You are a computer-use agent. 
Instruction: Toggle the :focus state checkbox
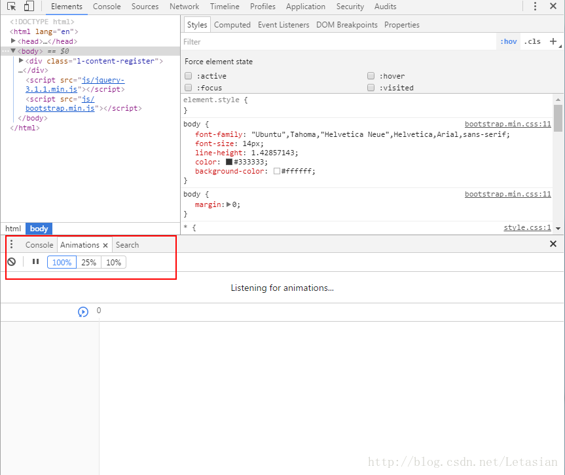188,88
